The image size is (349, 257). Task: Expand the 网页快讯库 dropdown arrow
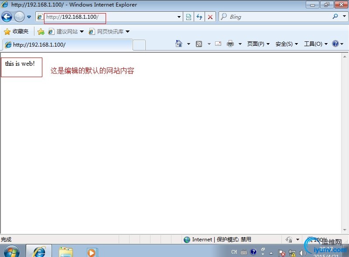(x=127, y=31)
